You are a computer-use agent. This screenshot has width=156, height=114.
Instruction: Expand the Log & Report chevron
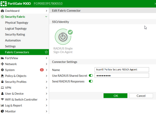[x=46, y=105]
